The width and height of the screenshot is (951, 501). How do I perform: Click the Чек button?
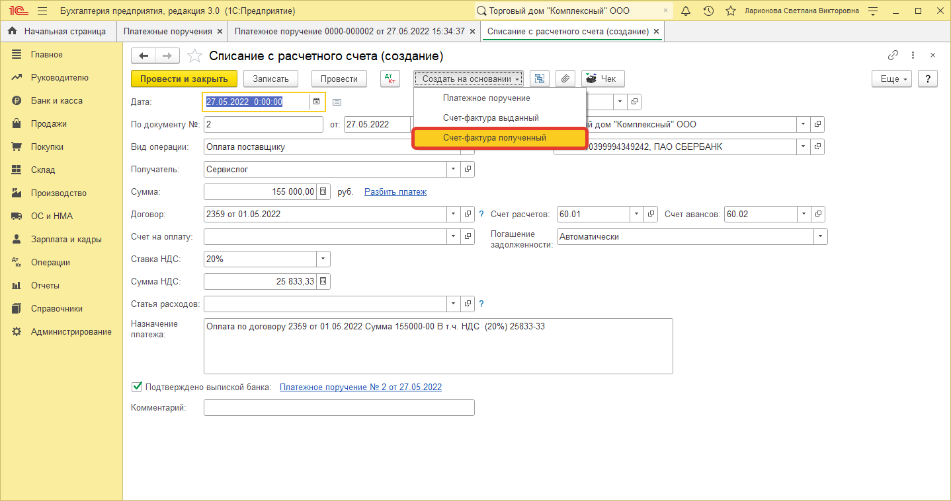click(x=602, y=79)
